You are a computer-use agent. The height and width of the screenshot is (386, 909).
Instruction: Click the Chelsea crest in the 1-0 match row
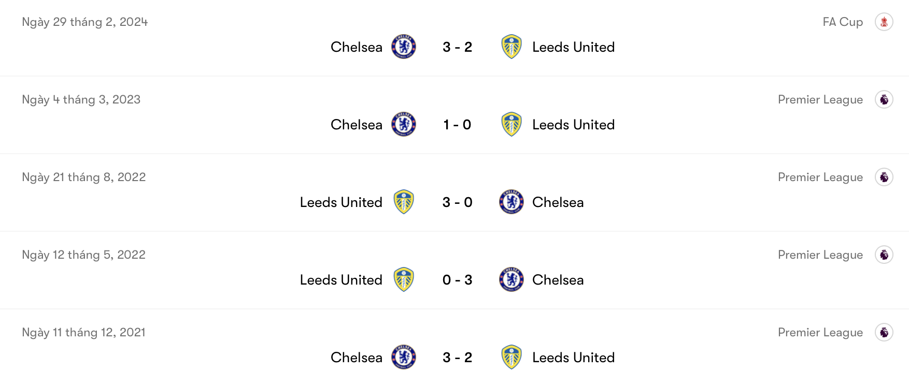(x=403, y=124)
